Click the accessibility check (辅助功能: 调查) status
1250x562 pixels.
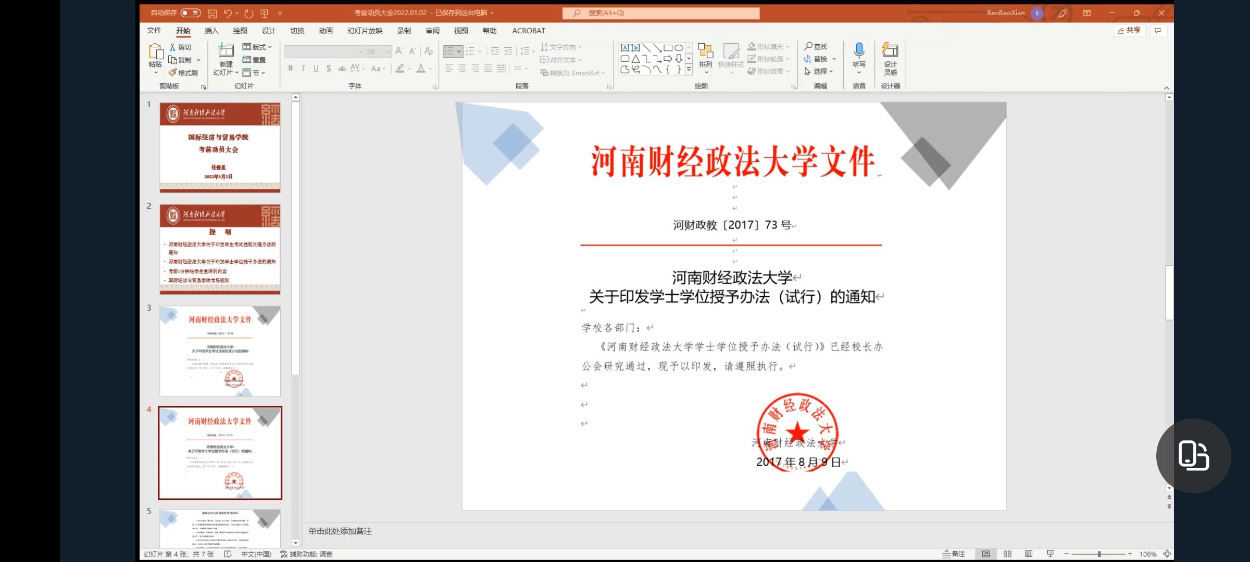tap(306, 554)
